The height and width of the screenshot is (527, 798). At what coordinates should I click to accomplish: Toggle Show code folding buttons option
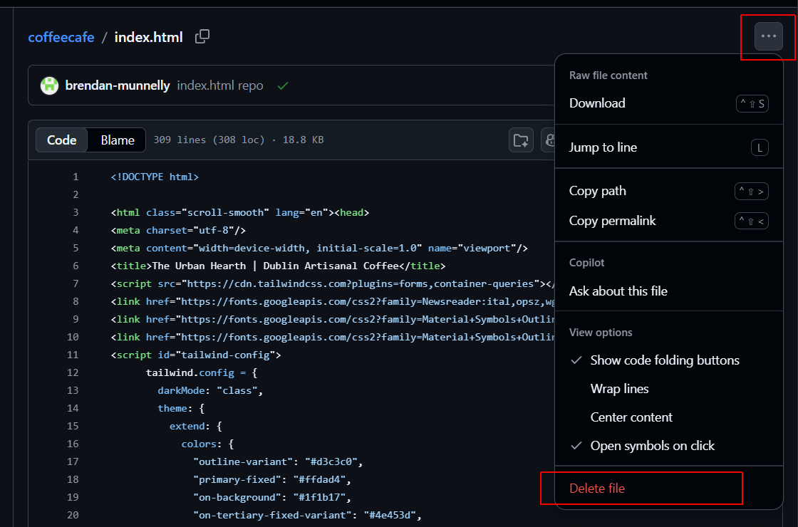click(x=669, y=360)
